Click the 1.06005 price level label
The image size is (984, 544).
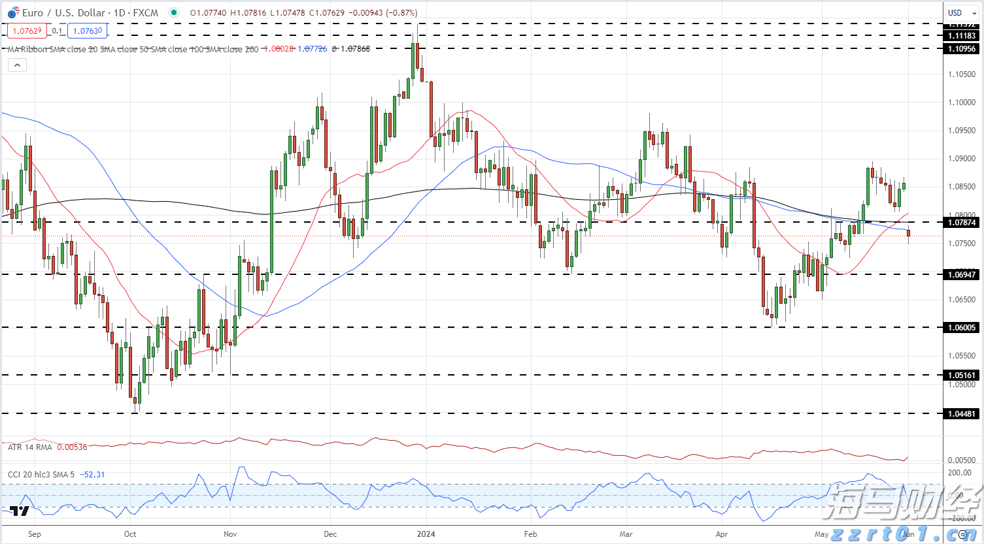point(962,328)
